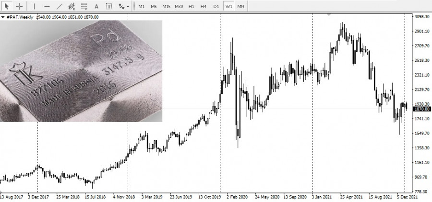Click the '#PAF,Weekly' symbol text
The image size is (432, 202).
pos(20,17)
